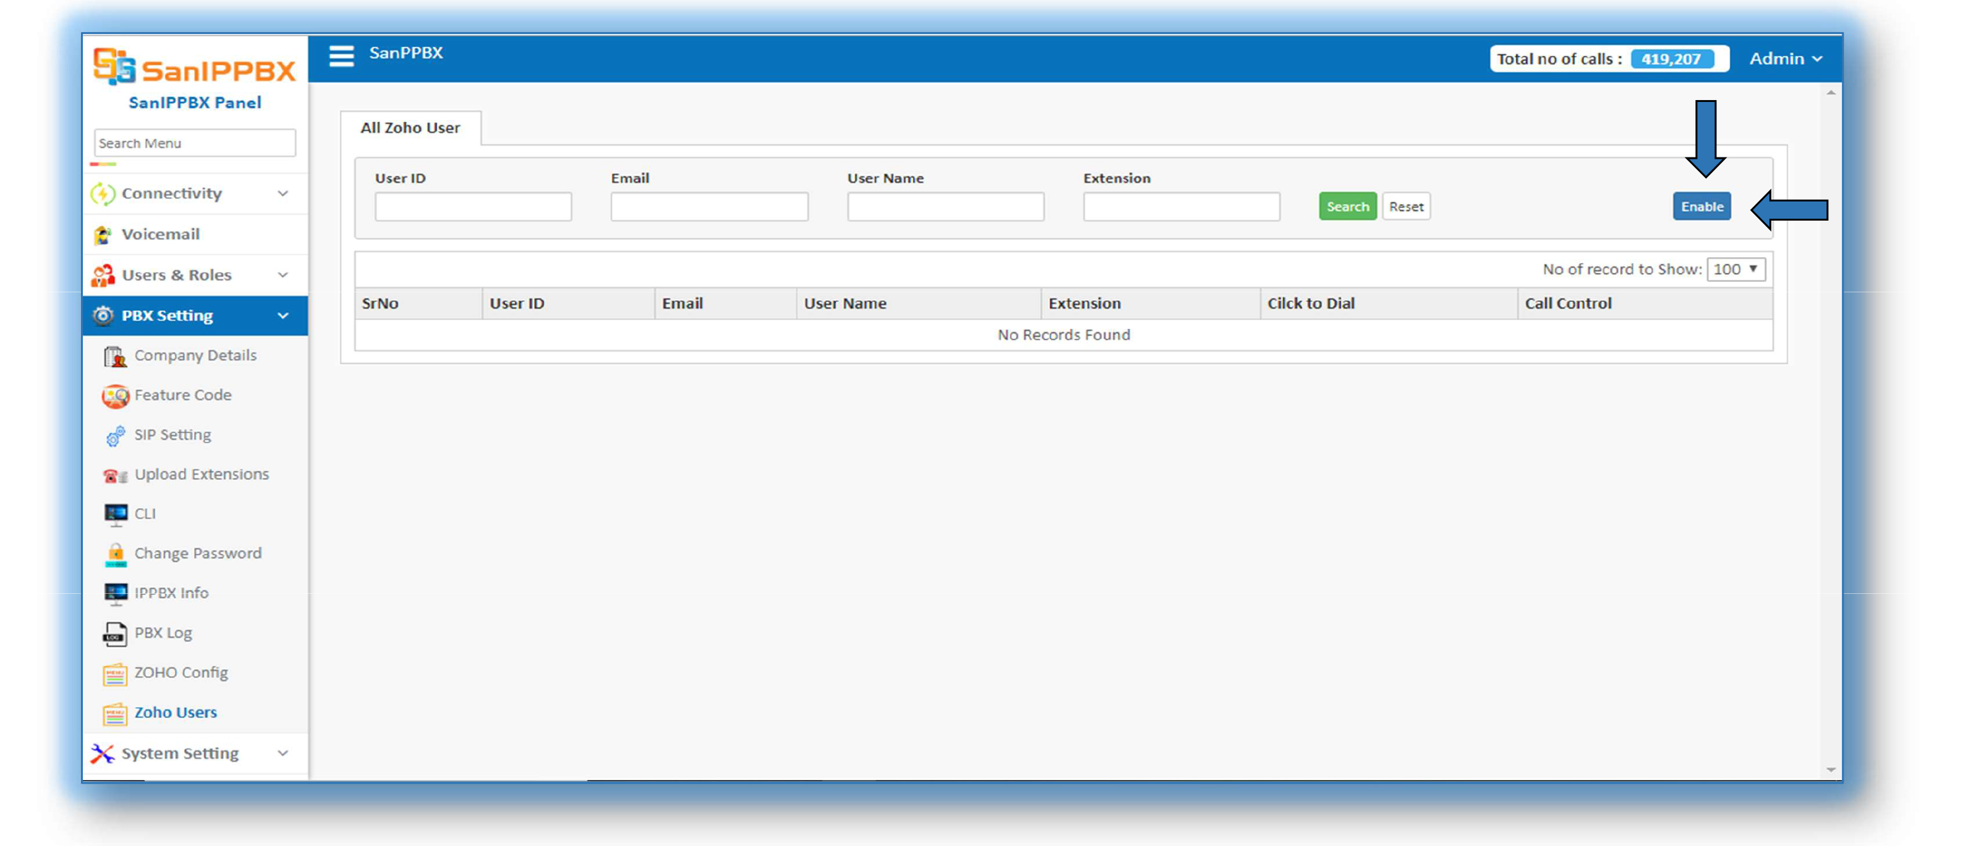Viewport: 1963px width, 846px height.
Task: Focus the Search Menu field
Action: [x=194, y=143]
